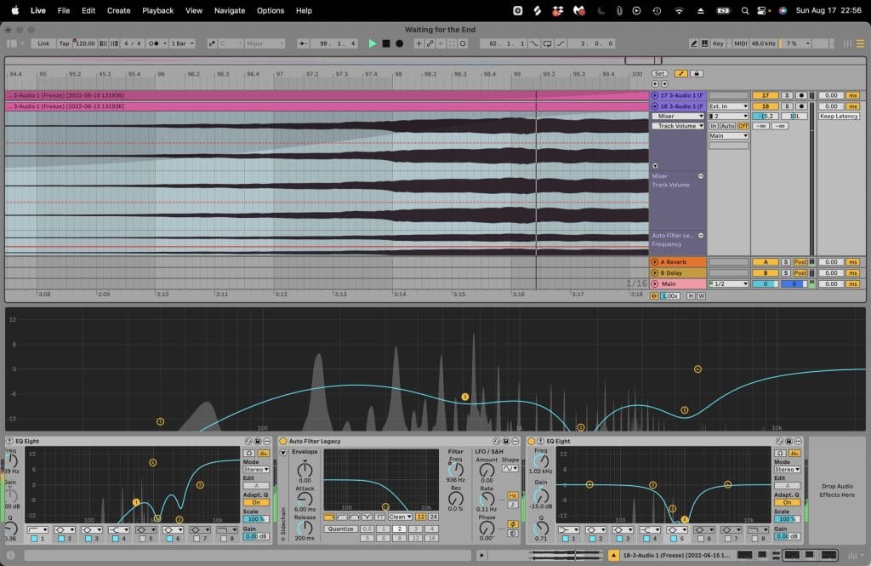Unfold track 17 with its triangle
The height and width of the screenshot is (566, 871).
click(x=655, y=95)
